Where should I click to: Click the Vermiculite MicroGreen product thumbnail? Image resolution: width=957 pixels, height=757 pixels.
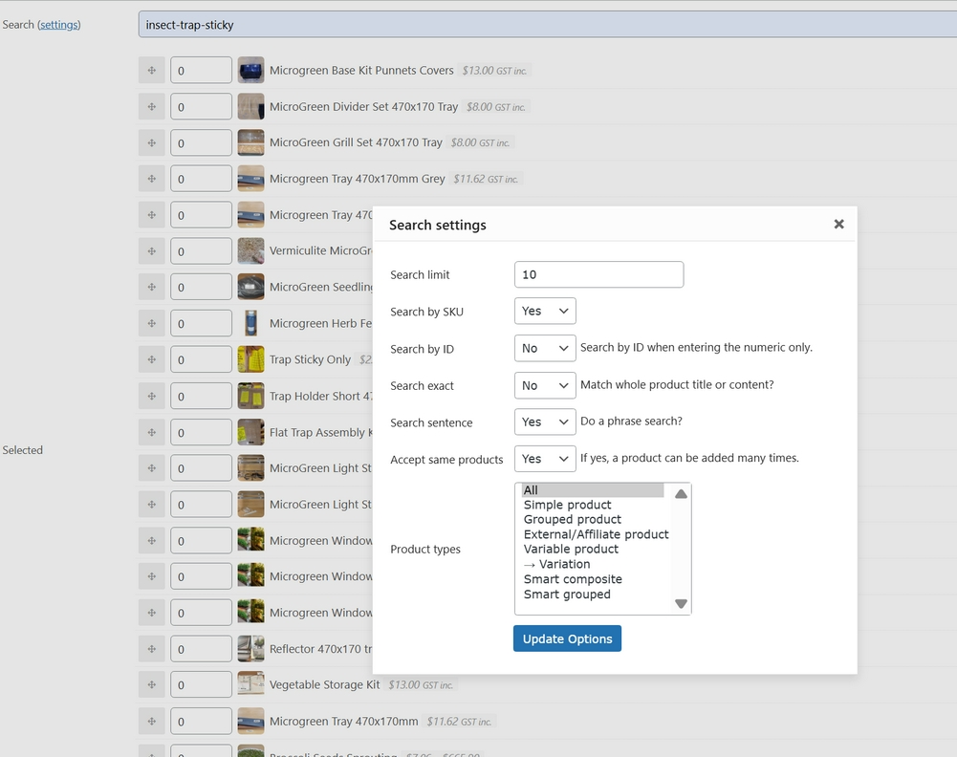click(x=250, y=250)
